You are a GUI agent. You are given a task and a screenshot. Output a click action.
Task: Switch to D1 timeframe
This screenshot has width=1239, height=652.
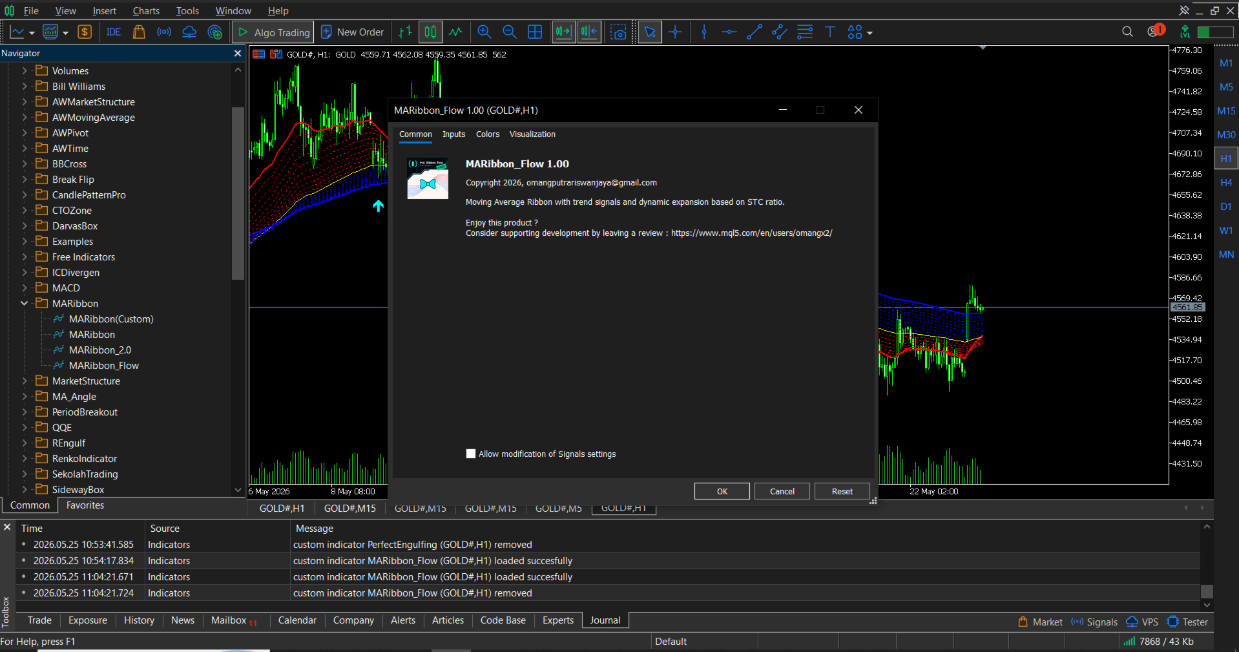1226,207
